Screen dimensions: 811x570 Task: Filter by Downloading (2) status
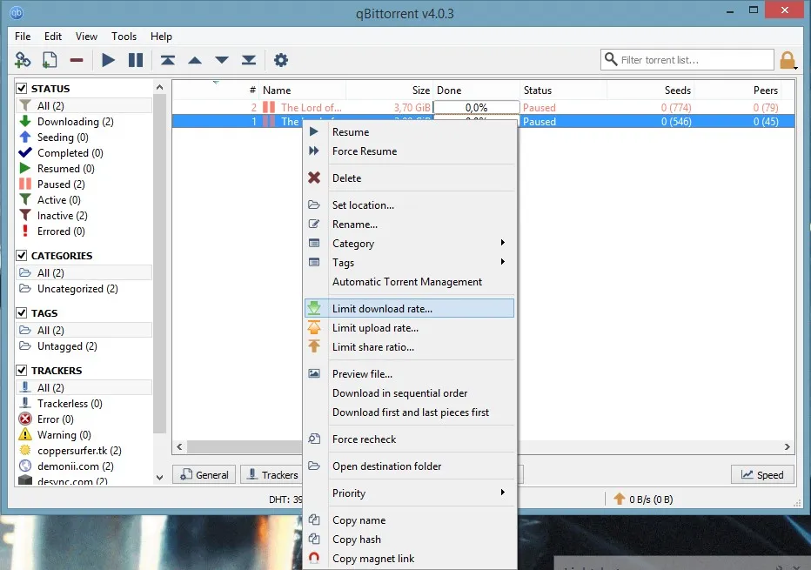(75, 122)
